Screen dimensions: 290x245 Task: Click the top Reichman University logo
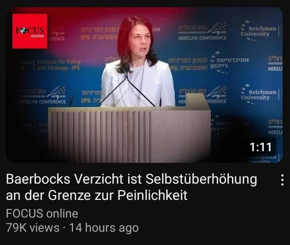tap(259, 31)
